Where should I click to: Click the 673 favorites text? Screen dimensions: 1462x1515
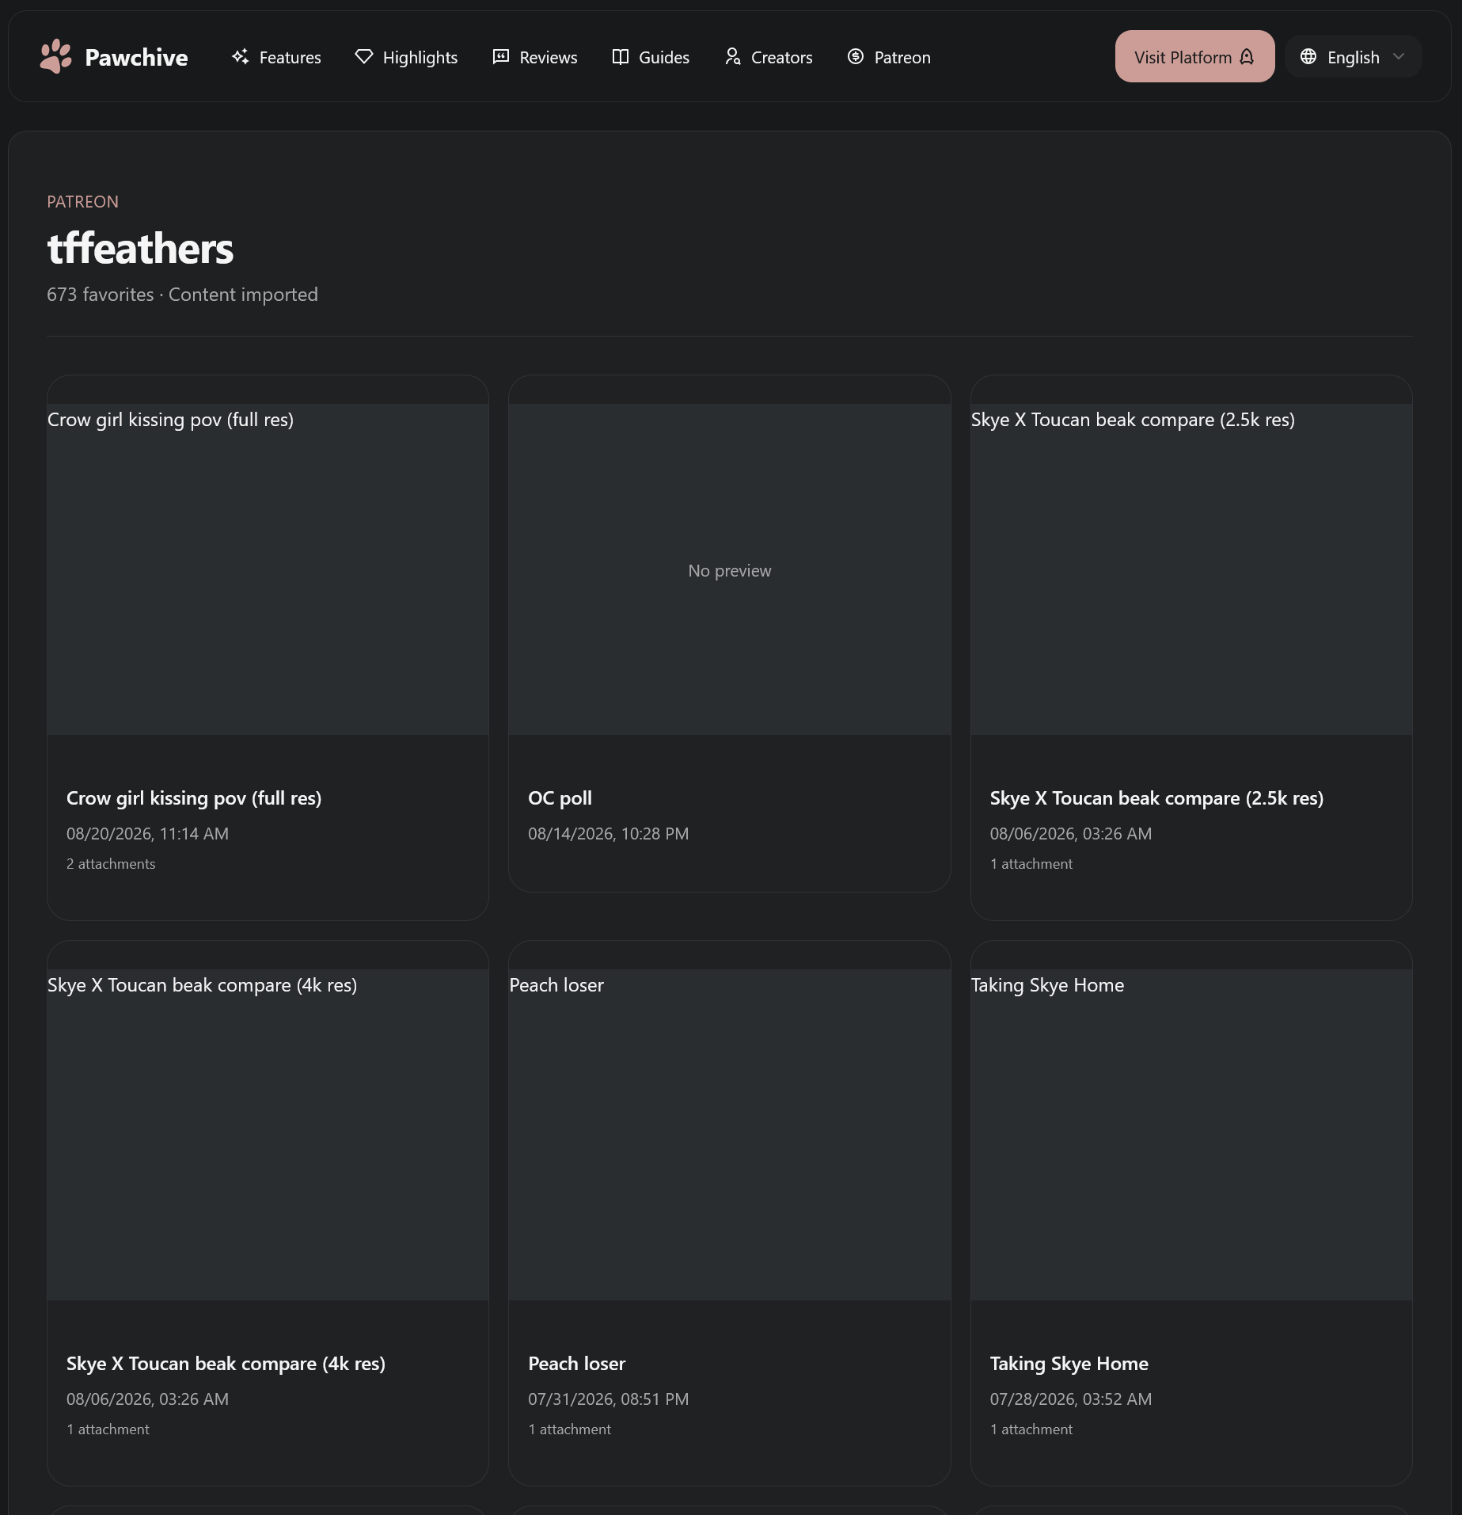point(101,295)
